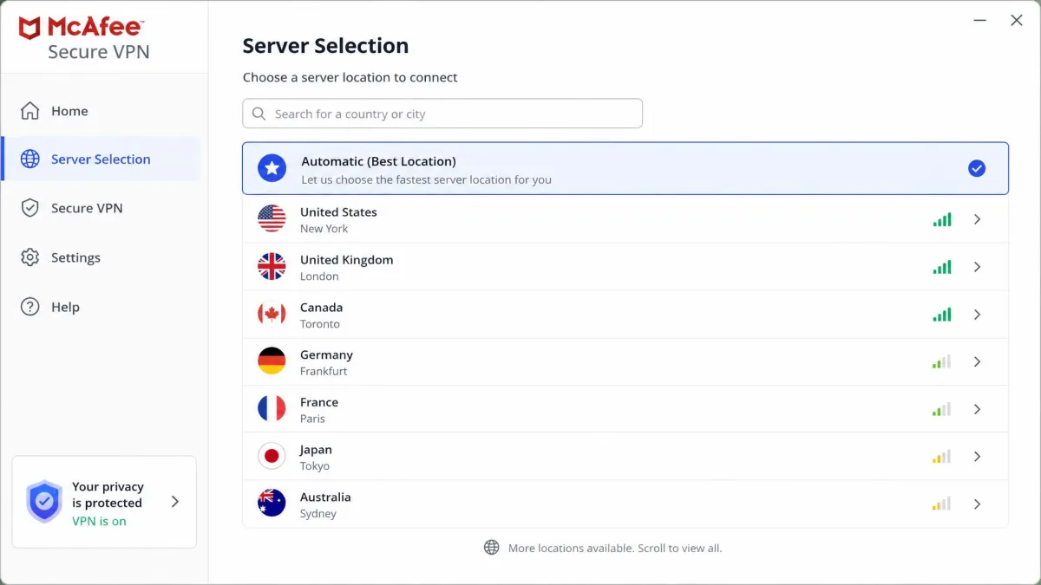Click the 'Sydney' city label
This screenshot has width=1041, height=585.
click(318, 514)
